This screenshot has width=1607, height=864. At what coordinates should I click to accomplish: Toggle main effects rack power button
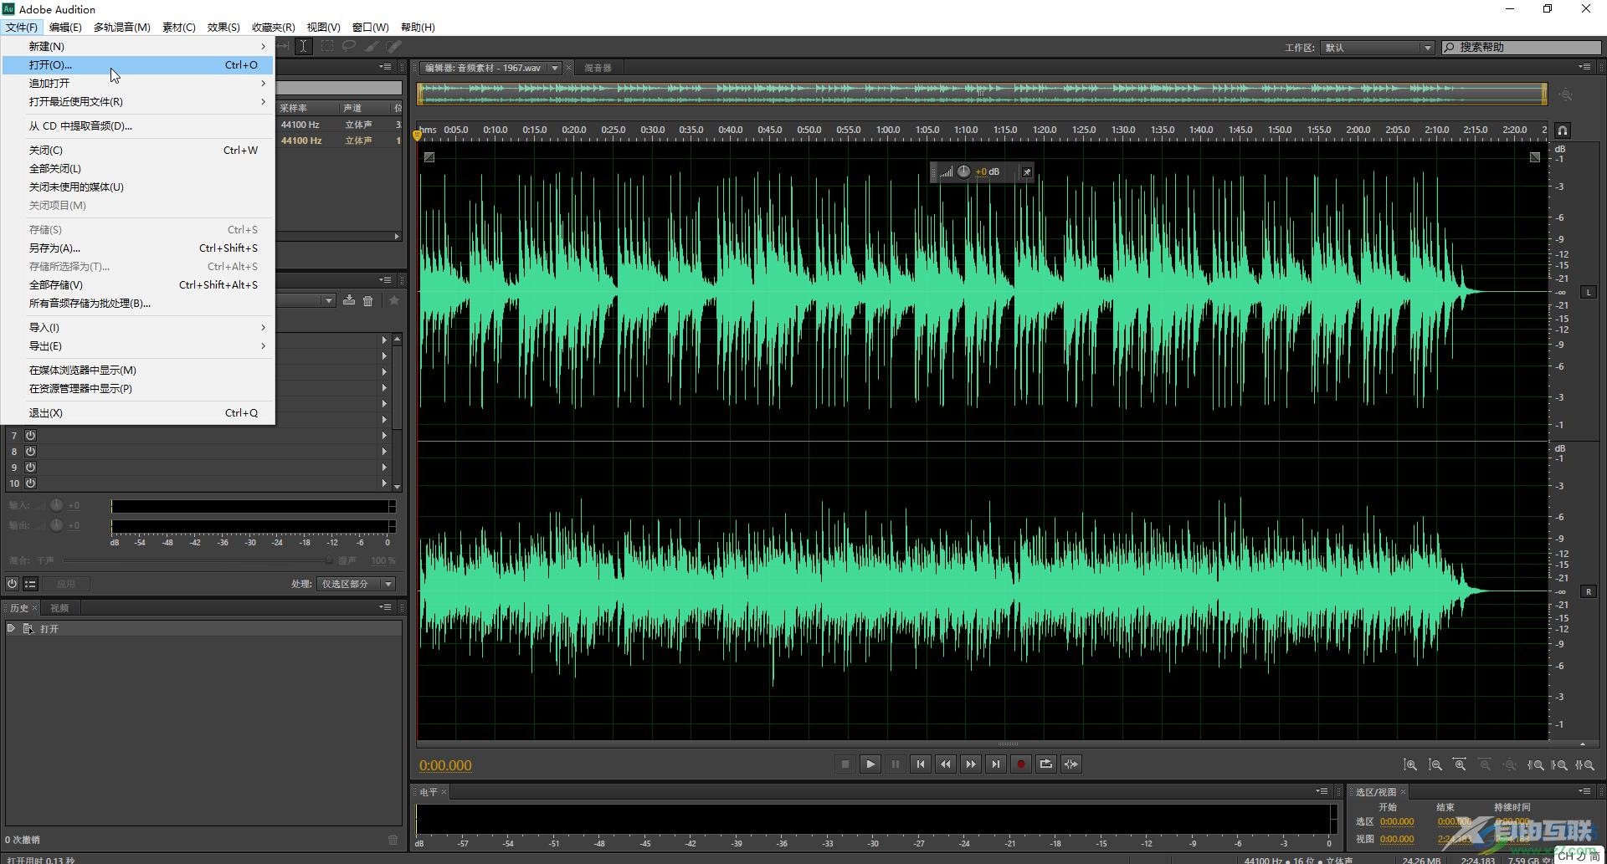tap(12, 584)
